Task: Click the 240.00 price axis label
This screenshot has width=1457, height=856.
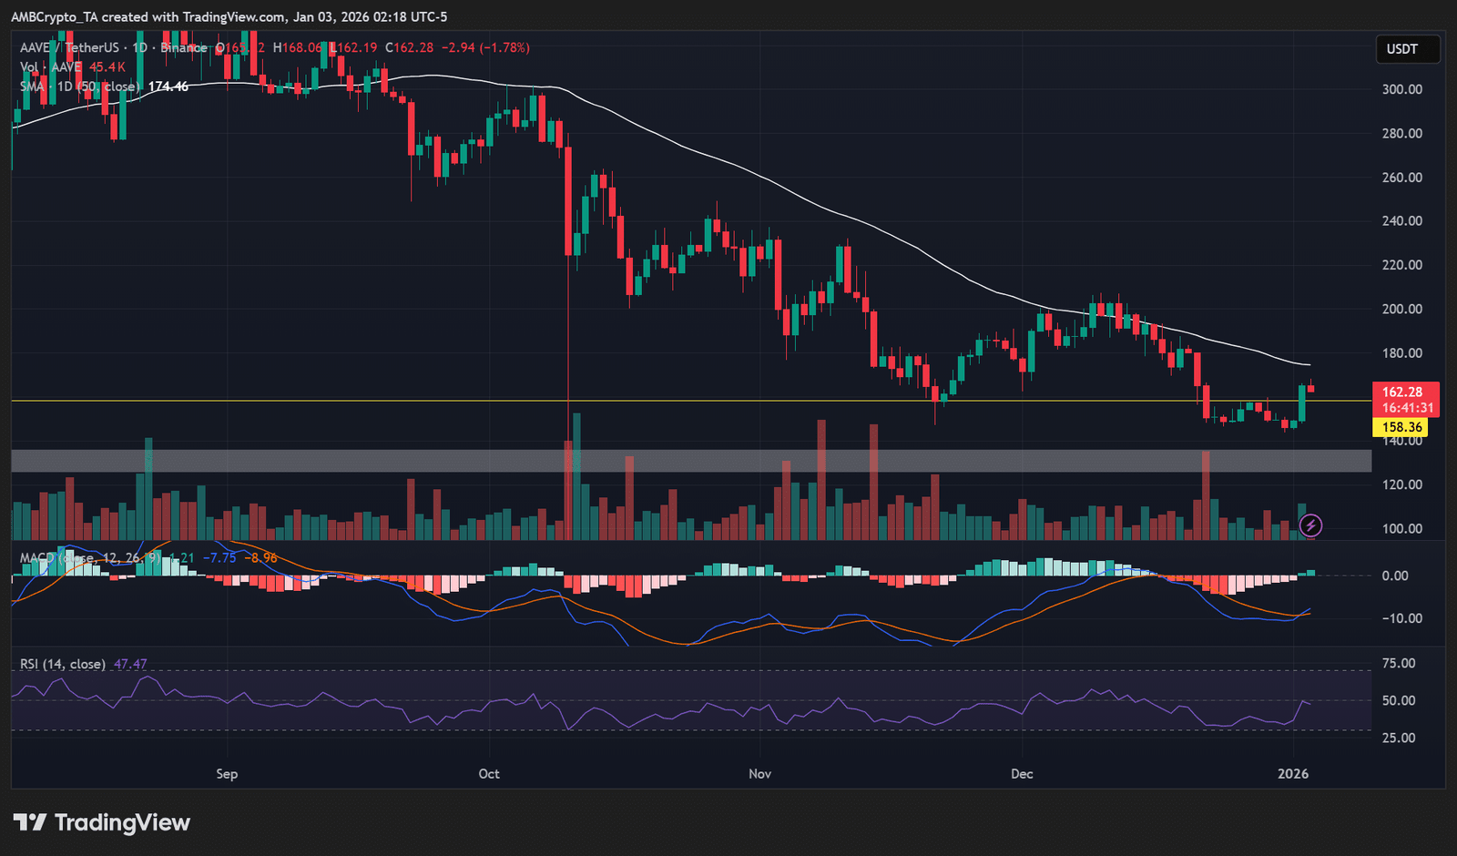Action: pyautogui.click(x=1402, y=220)
